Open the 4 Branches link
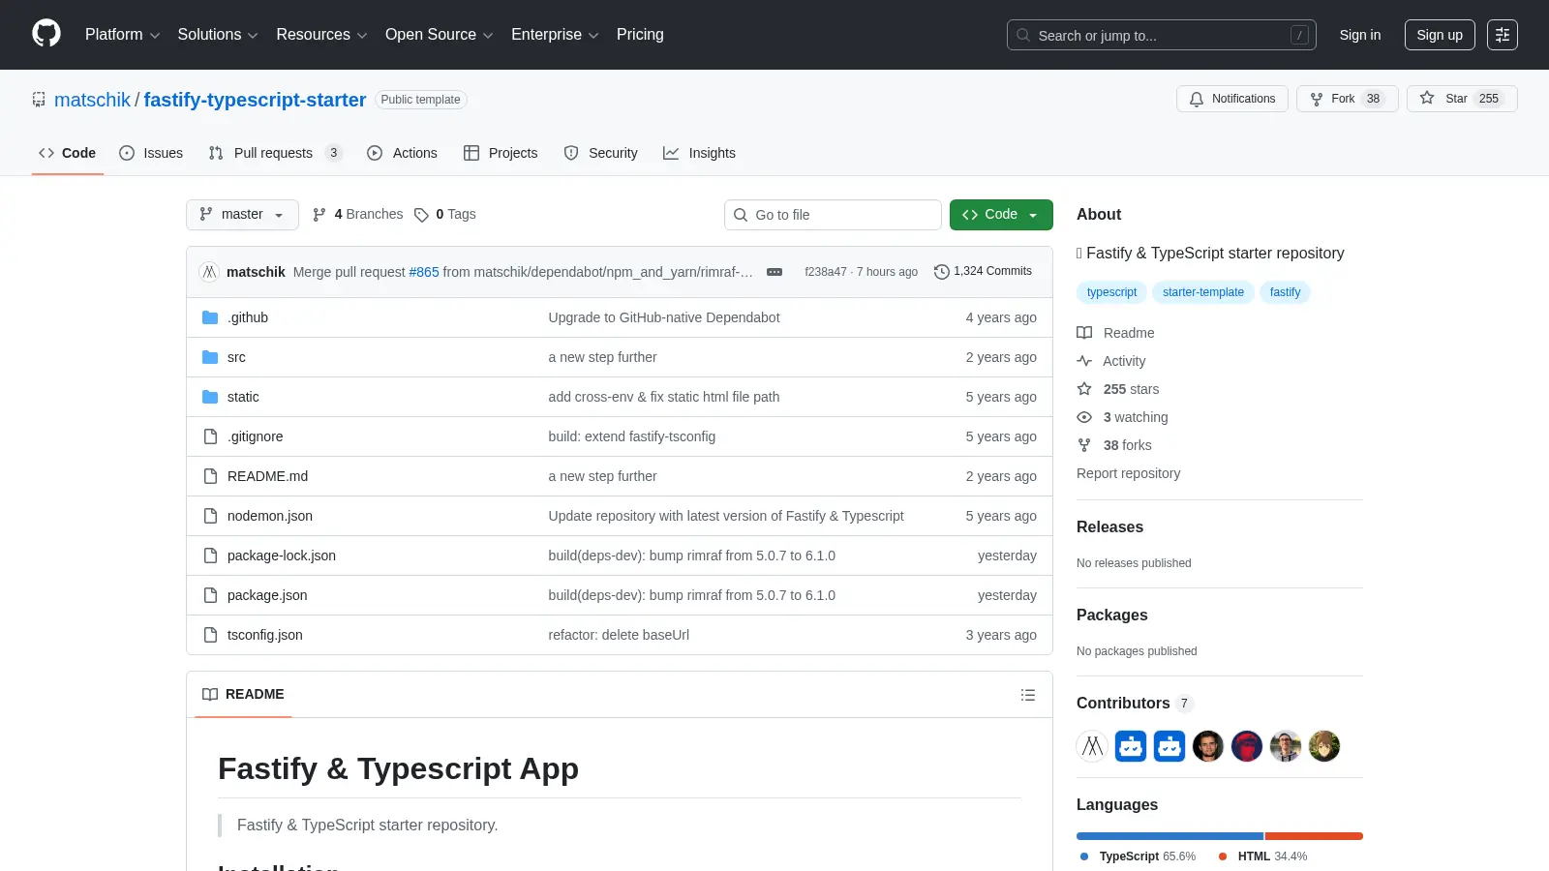Screen dimensions: 1549x871 [357, 215]
